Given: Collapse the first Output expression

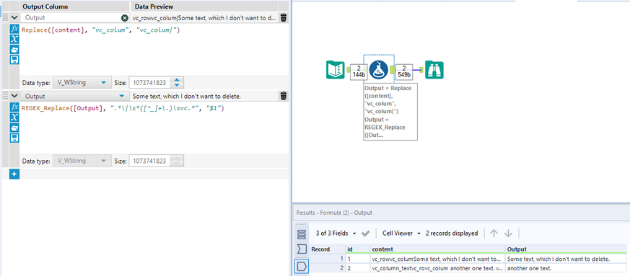Looking at the screenshot, I should [x=14, y=17].
